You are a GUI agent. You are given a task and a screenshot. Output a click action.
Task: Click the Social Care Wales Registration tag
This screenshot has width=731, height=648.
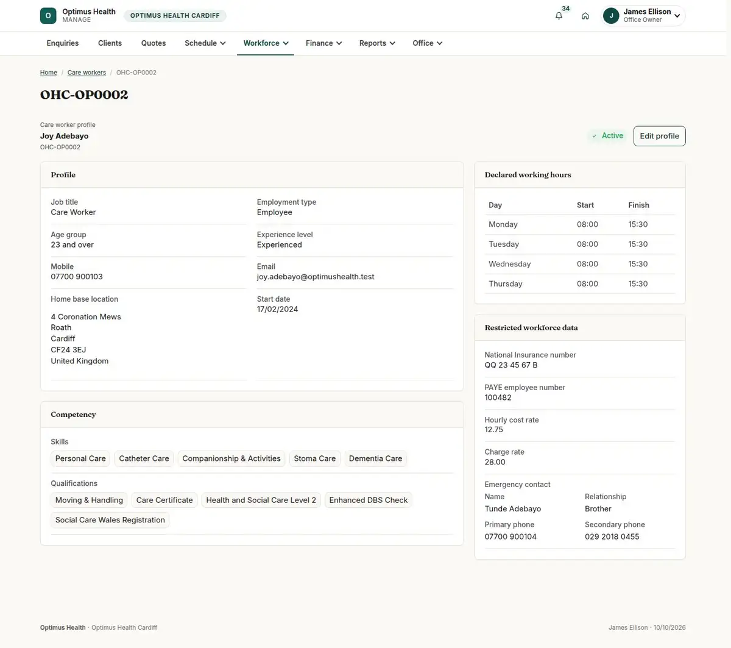[110, 520]
